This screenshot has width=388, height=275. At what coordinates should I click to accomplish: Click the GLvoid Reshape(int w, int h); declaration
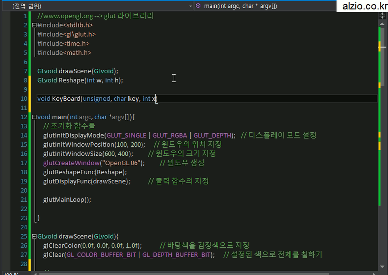[80, 80]
